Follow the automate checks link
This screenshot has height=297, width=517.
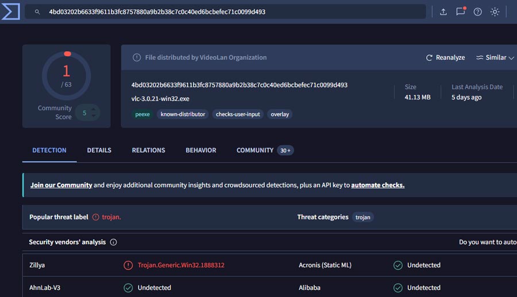[x=378, y=185]
